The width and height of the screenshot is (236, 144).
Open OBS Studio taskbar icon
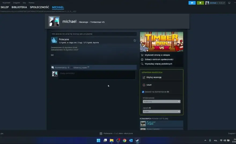coord(118,141)
